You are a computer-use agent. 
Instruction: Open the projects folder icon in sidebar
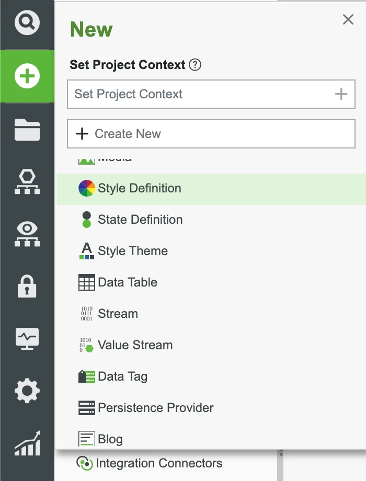point(27,130)
